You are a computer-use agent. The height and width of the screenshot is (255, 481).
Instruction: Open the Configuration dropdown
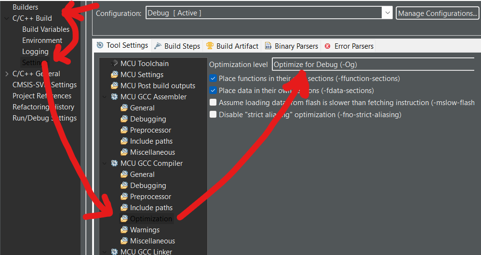387,13
